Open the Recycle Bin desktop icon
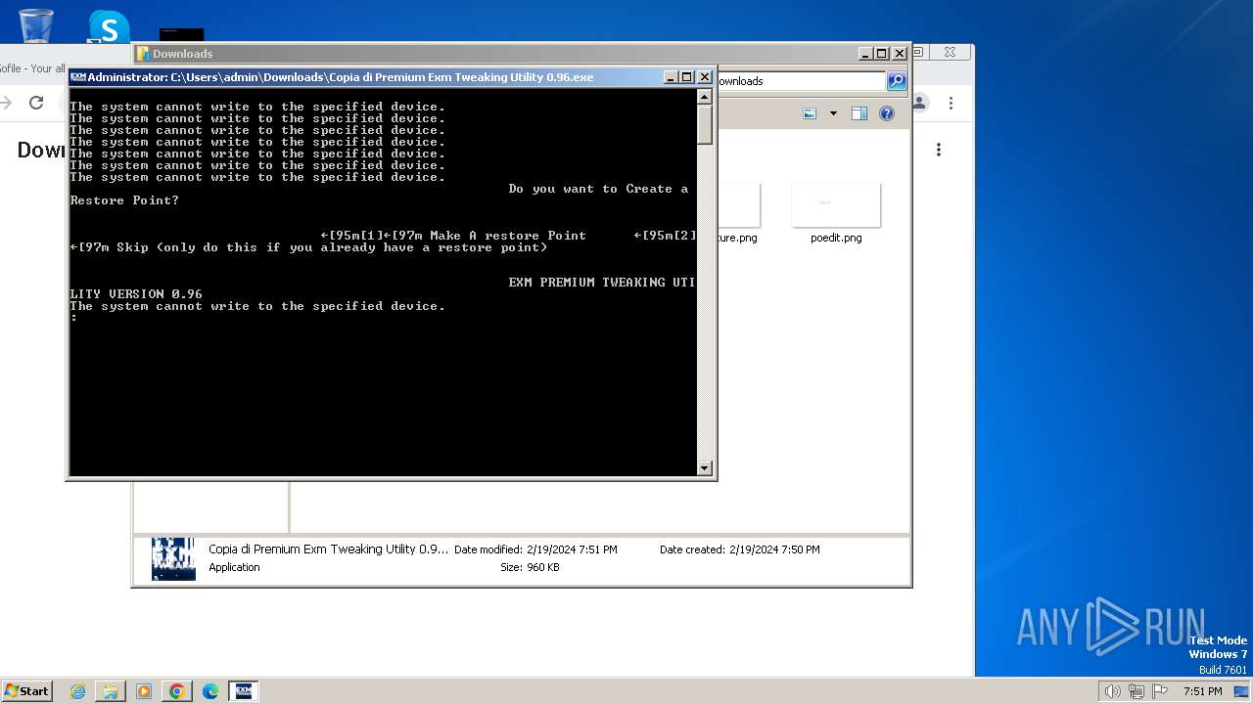 point(36,25)
